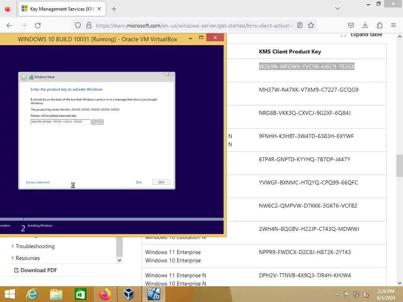
Task: Switch to Windows 10 VM taskbar icon
Action: pyautogui.click(x=154, y=294)
